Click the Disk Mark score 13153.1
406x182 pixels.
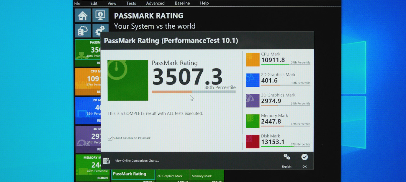(x=273, y=142)
